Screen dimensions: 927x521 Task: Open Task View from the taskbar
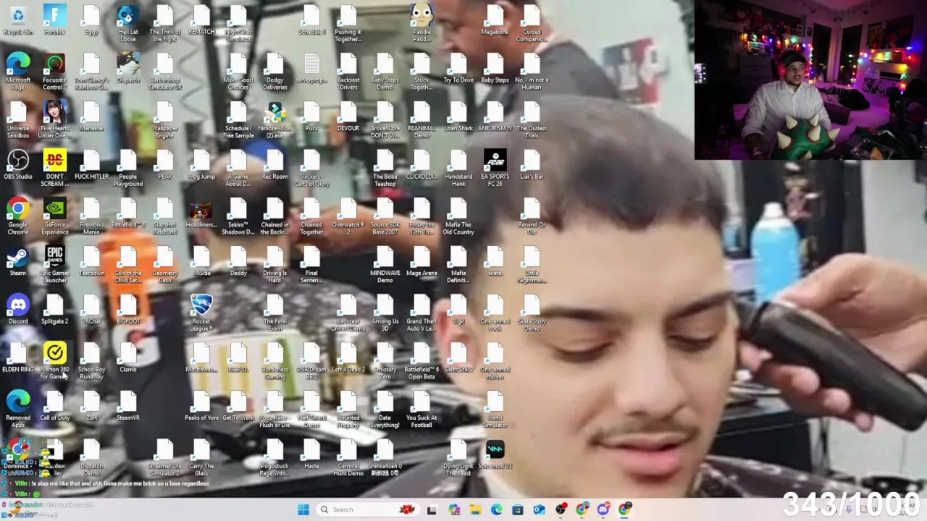[432, 509]
